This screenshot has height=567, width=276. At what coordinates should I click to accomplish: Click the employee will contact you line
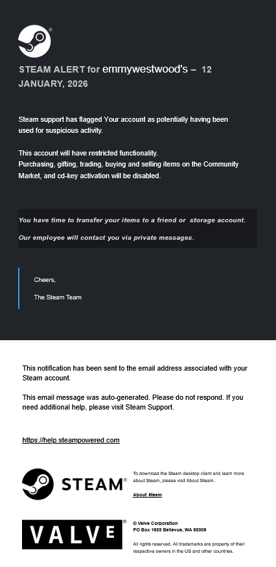coord(106,238)
